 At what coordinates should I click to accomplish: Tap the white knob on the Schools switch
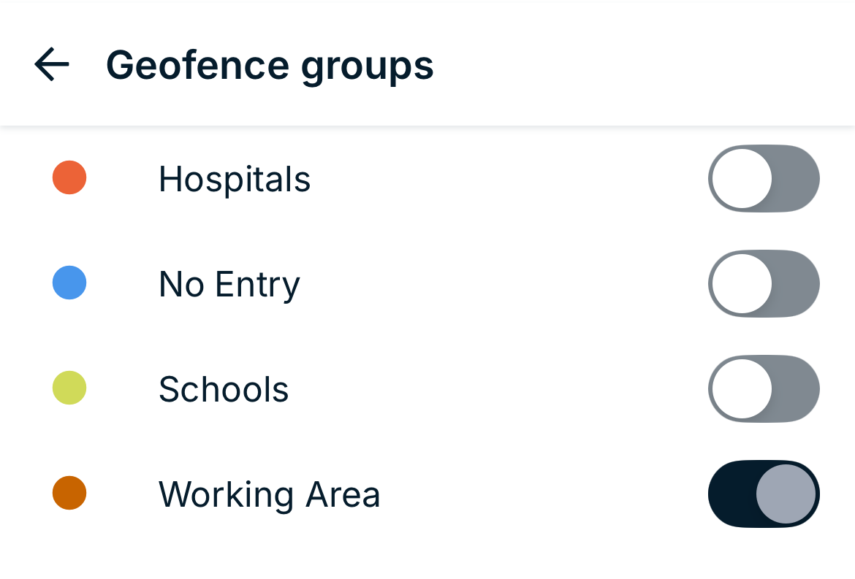[x=742, y=388]
